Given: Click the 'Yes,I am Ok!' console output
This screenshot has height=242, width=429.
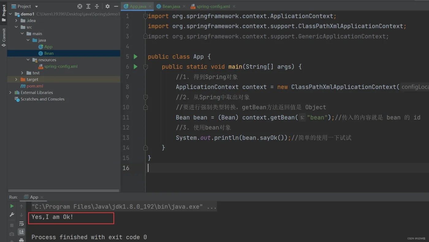Looking at the screenshot, I should tap(52, 217).
